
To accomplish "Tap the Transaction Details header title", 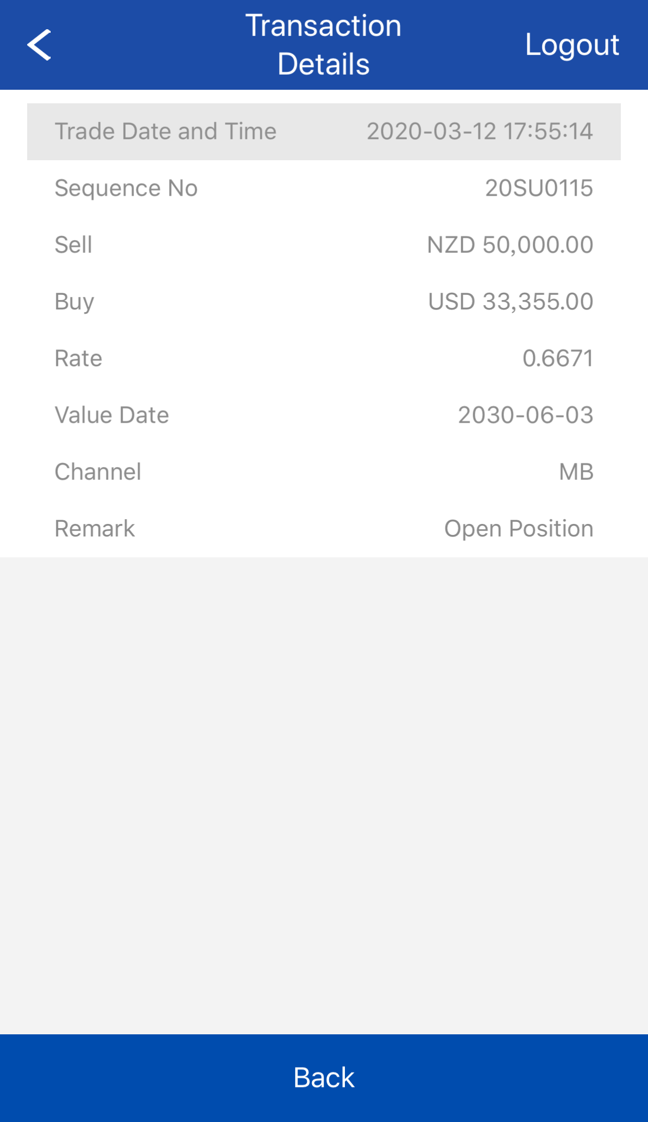I will pyautogui.click(x=323, y=45).
